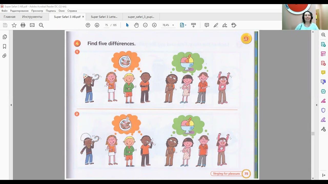Open Create PDF tool in right pane
This screenshot has width=328, height=184.
coord(323,63)
